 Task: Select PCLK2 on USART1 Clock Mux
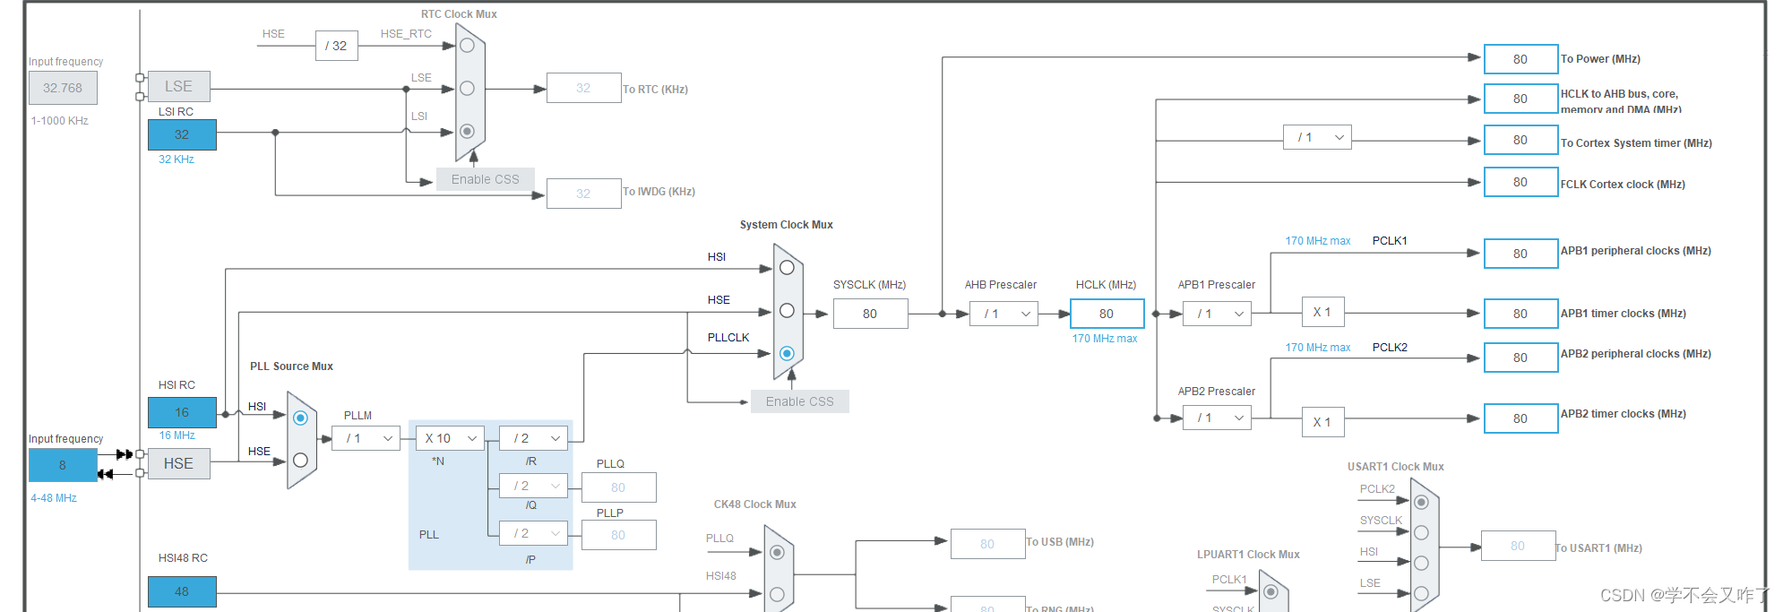pos(1421,502)
